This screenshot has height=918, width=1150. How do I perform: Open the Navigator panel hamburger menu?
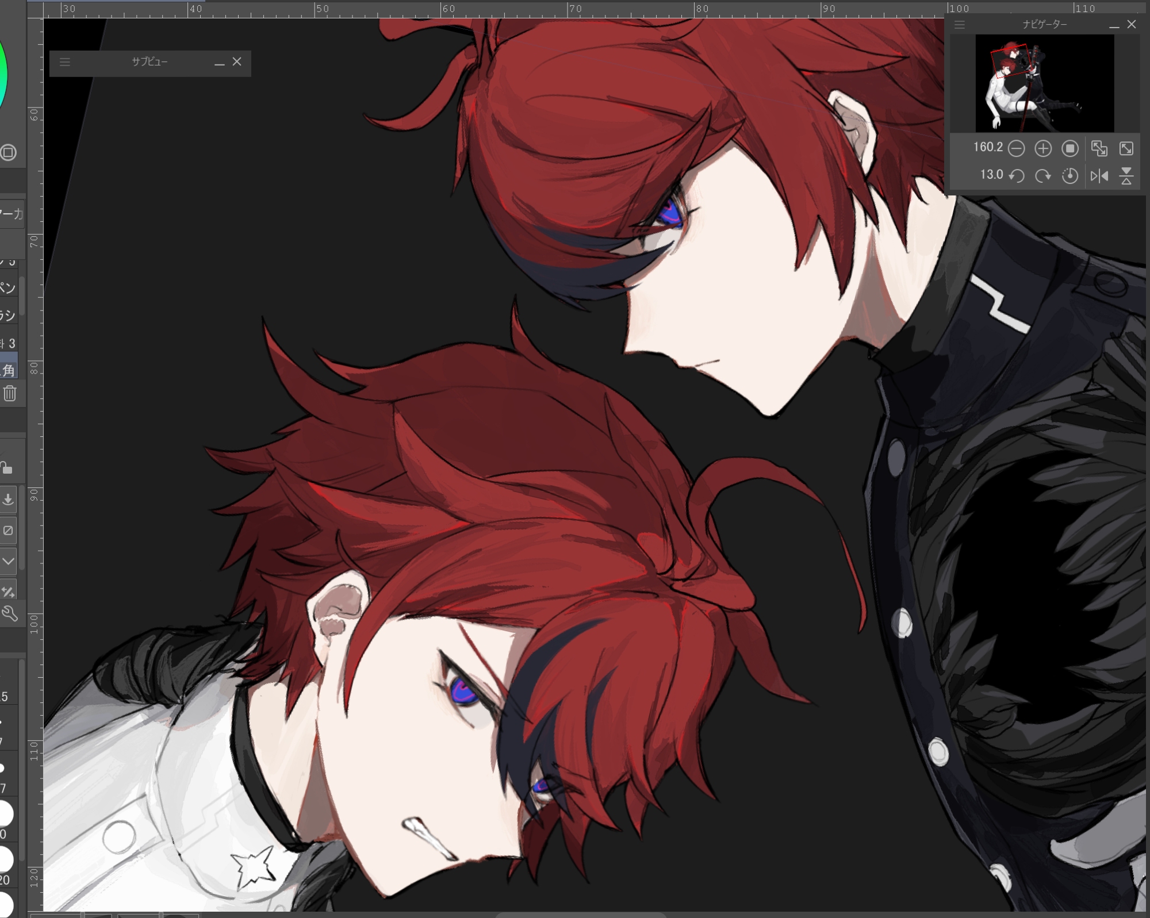tap(960, 25)
